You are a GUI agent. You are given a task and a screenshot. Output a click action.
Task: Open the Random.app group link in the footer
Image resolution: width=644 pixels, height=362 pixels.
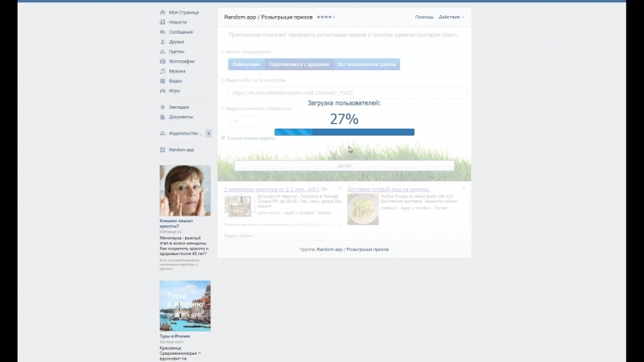[353, 249]
